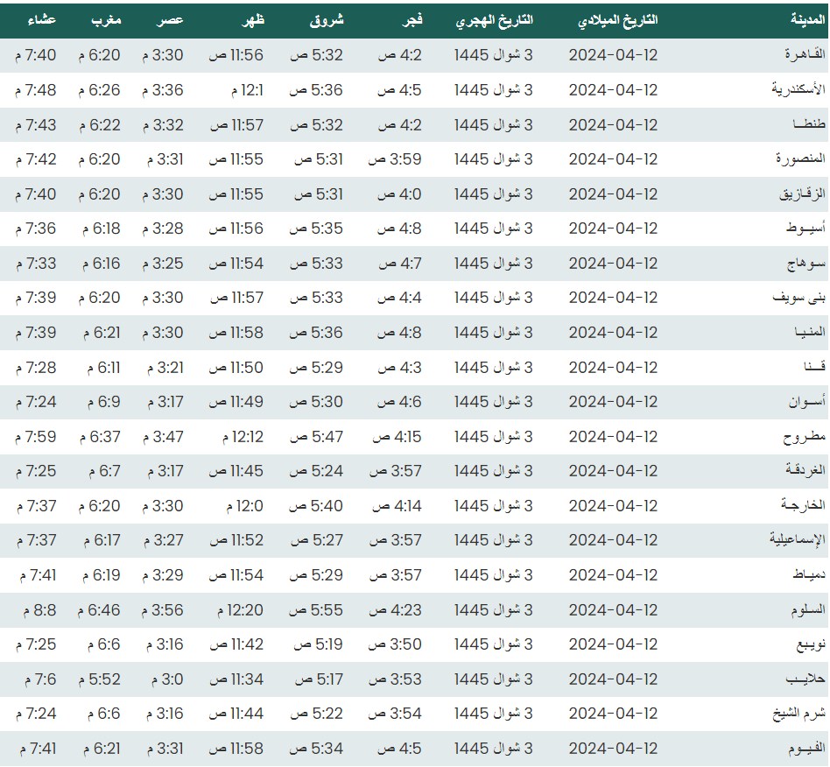Click the عصر (Asr) column header
Viewport: 830px width, 767px height.
tap(170, 19)
